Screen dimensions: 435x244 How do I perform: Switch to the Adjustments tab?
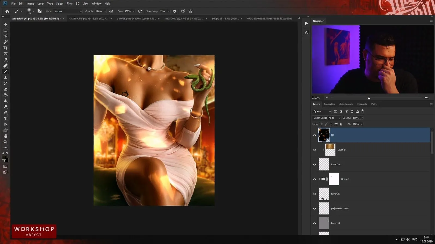346,104
